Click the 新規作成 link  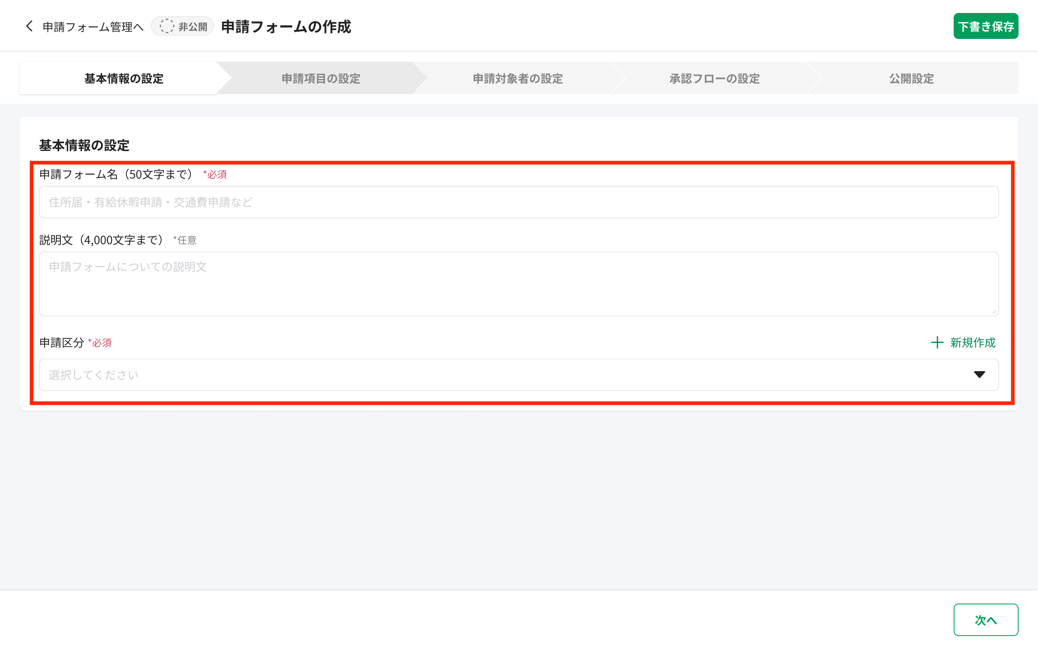coord(972,343)
